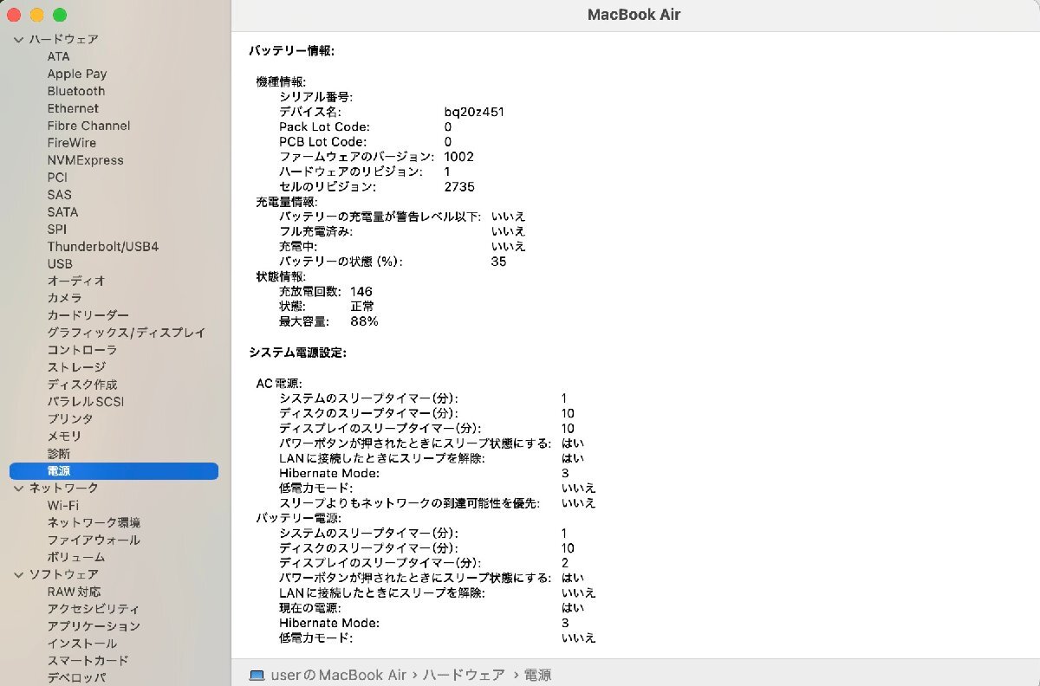The image size is (1040, 686).
Task: Open カードリーダー information
Action: click(x=88, y=315)
